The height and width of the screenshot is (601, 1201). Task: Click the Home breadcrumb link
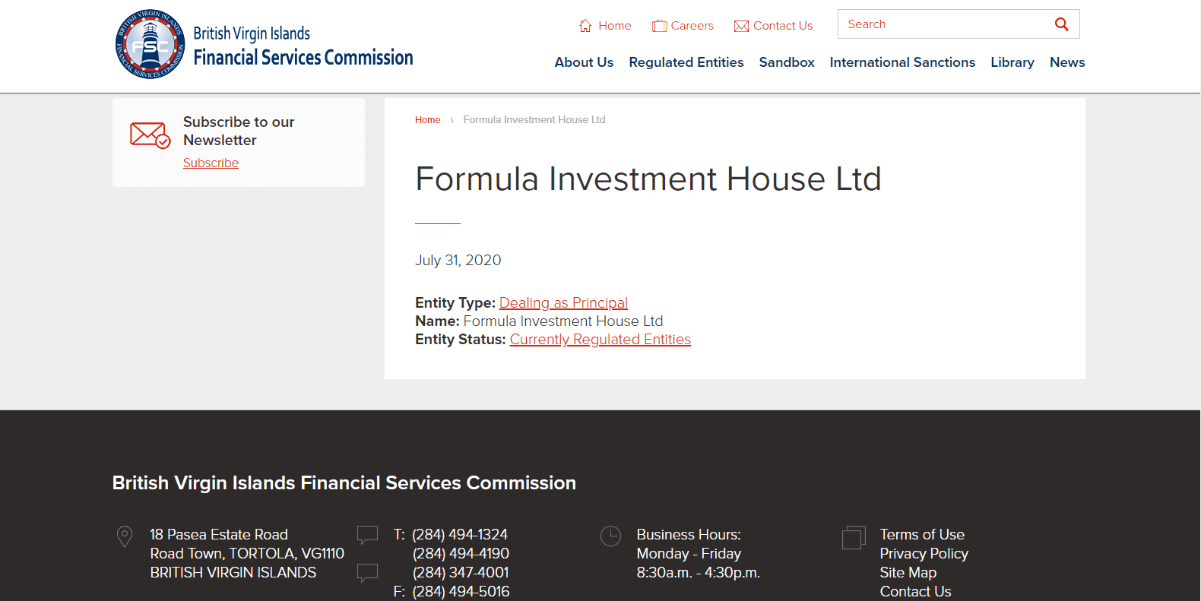tap(427, 120)
